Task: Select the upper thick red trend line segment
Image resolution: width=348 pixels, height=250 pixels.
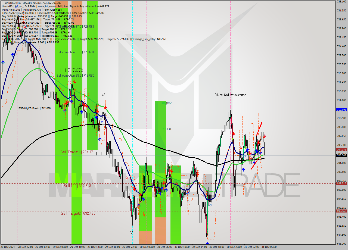Action: tap(259, 129)
